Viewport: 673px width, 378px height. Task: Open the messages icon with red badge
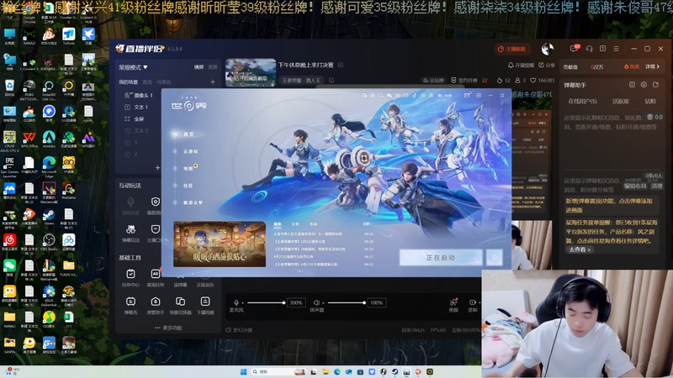pyautogui.click(x=575, y=49)
